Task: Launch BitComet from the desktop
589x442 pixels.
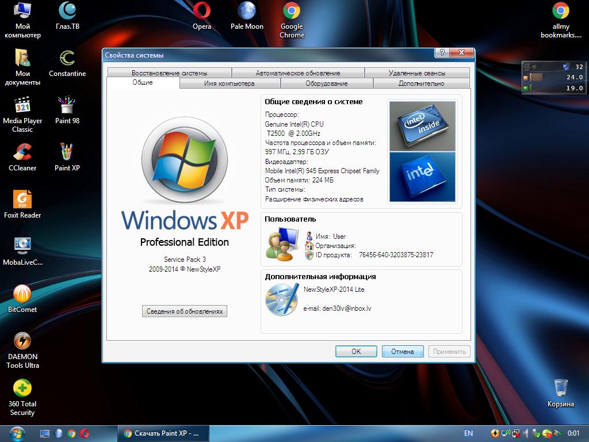Action: tap(22, 299)
